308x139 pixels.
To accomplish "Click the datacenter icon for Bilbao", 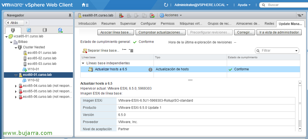I will pos(16,42).
